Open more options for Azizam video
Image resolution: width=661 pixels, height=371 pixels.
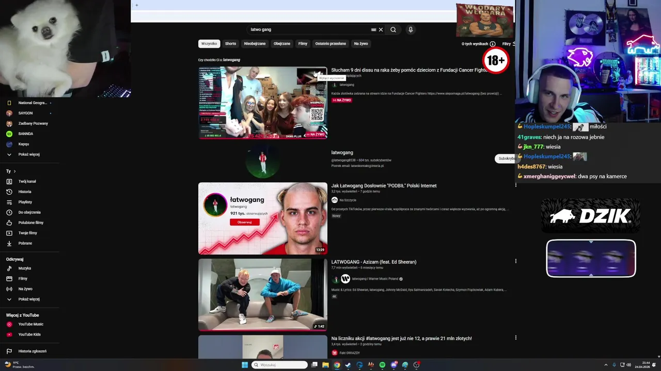[515, 261]
